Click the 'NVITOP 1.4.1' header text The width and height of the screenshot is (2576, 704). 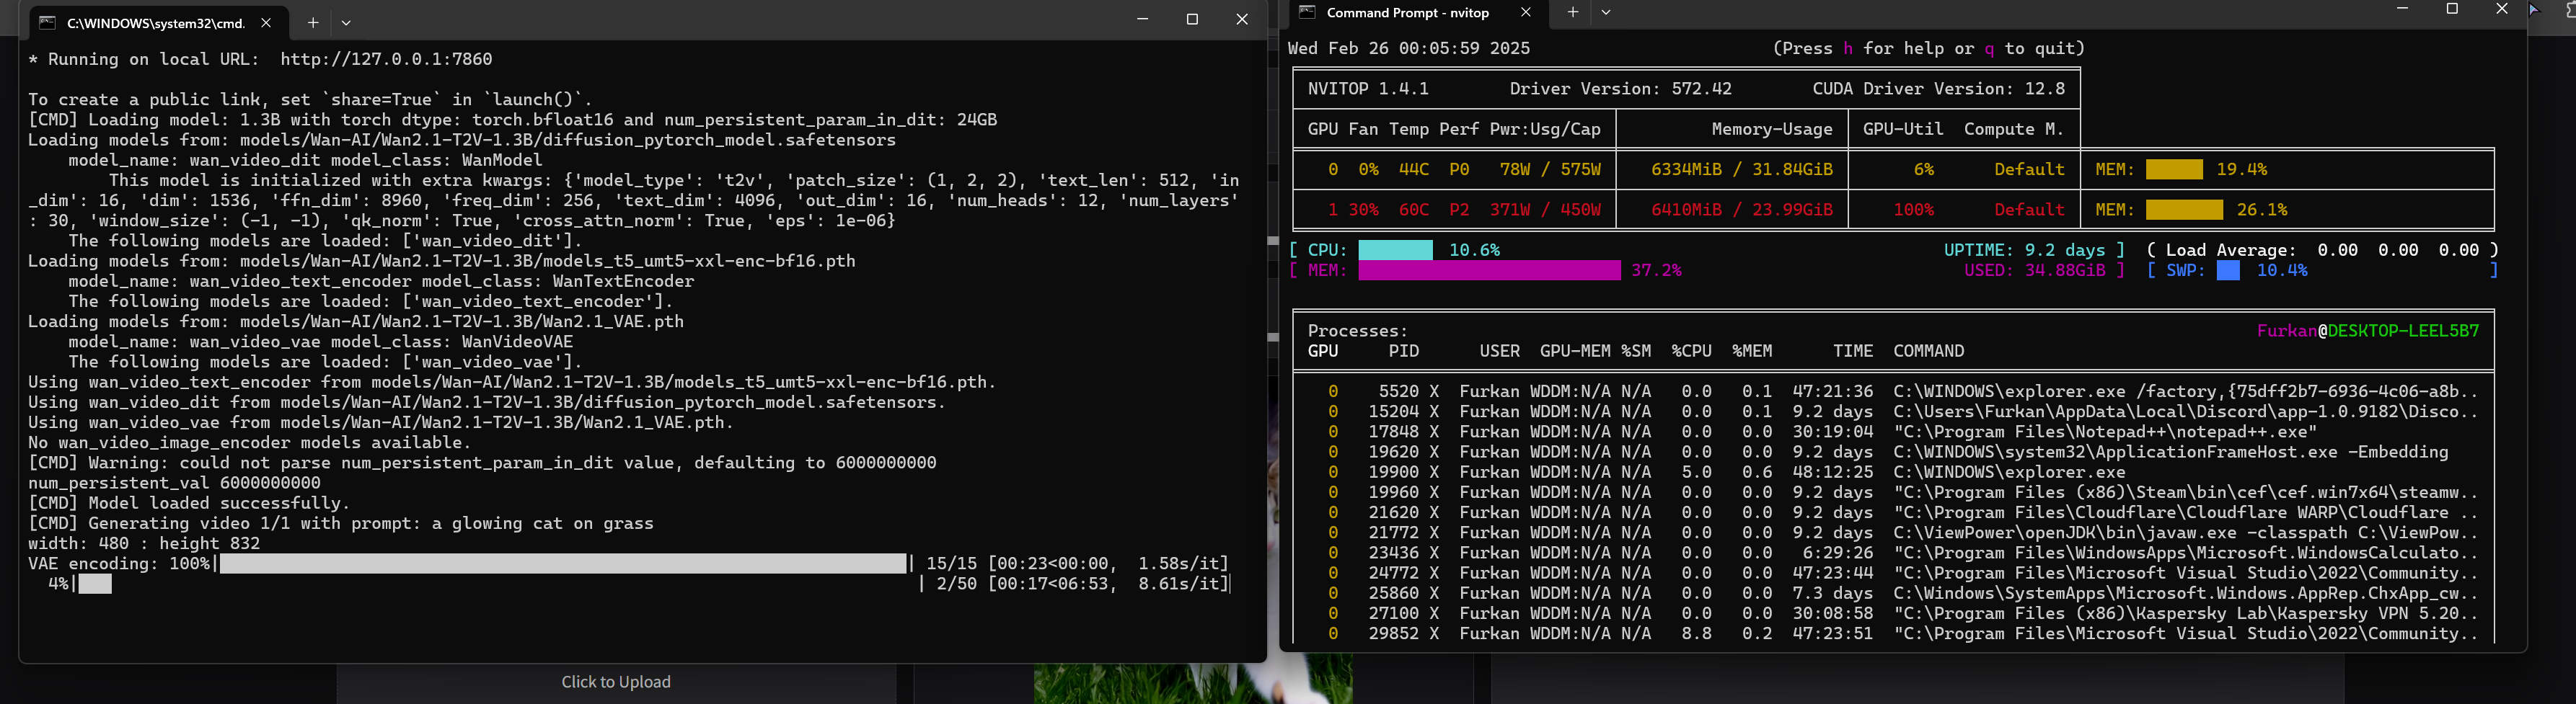(1368, 89)
